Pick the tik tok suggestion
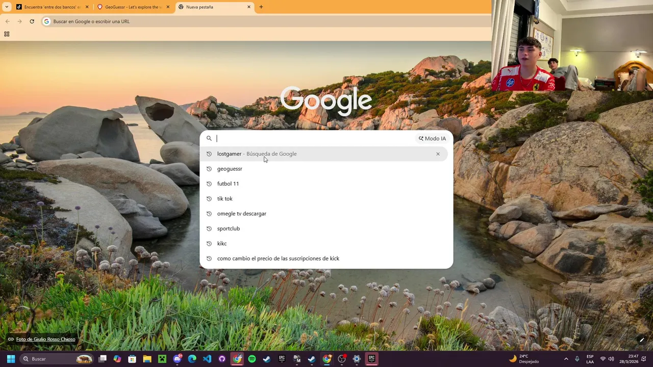653x367 pixels. 324,199
